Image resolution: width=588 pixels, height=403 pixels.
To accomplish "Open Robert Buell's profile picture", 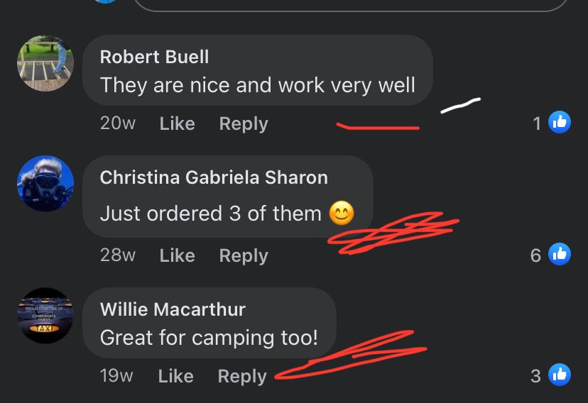I will click(45, 63).
